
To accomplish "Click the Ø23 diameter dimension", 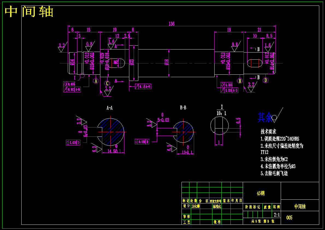I will click(132, 62).
